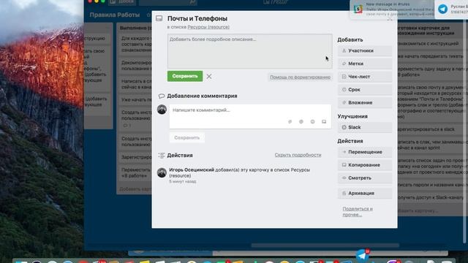Add members via Участники button
Viewport: 468px width, 263px height.
(x=365, y=50)
